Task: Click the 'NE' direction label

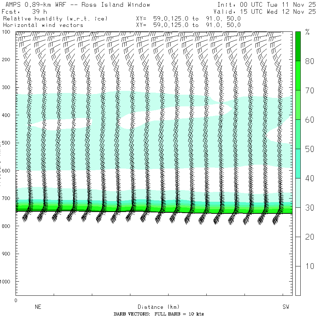Action: coord(38,307)
